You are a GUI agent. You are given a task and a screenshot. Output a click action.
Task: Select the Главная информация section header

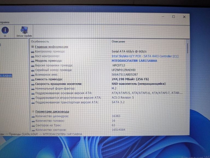click(x=51, y=47)
